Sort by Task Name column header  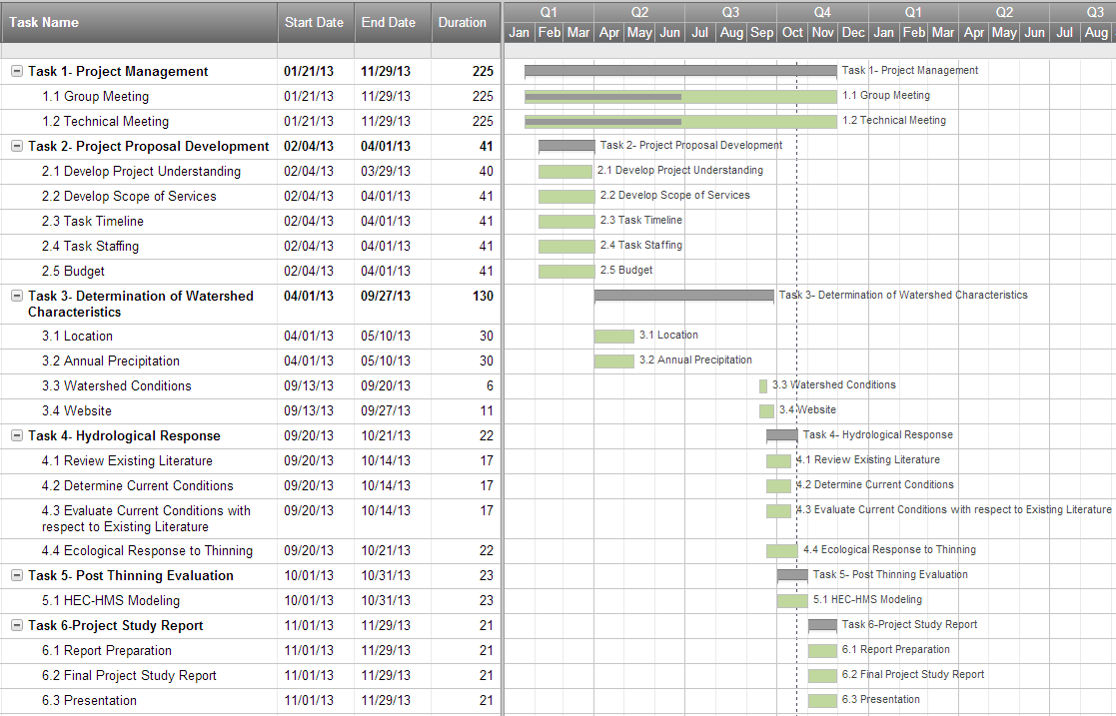pyautogui.click(x=139, y=23)
